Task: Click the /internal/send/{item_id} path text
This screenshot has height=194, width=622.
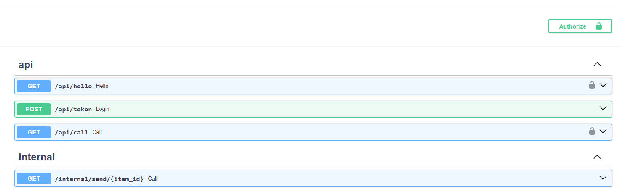Action: [99, 179]
